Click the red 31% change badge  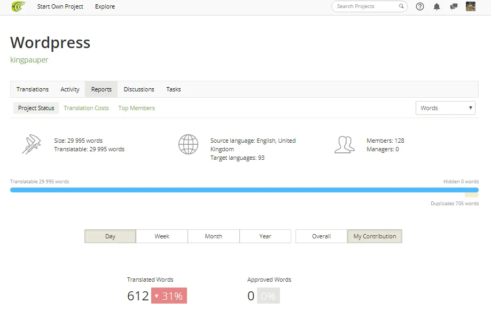tap(169, 296)
